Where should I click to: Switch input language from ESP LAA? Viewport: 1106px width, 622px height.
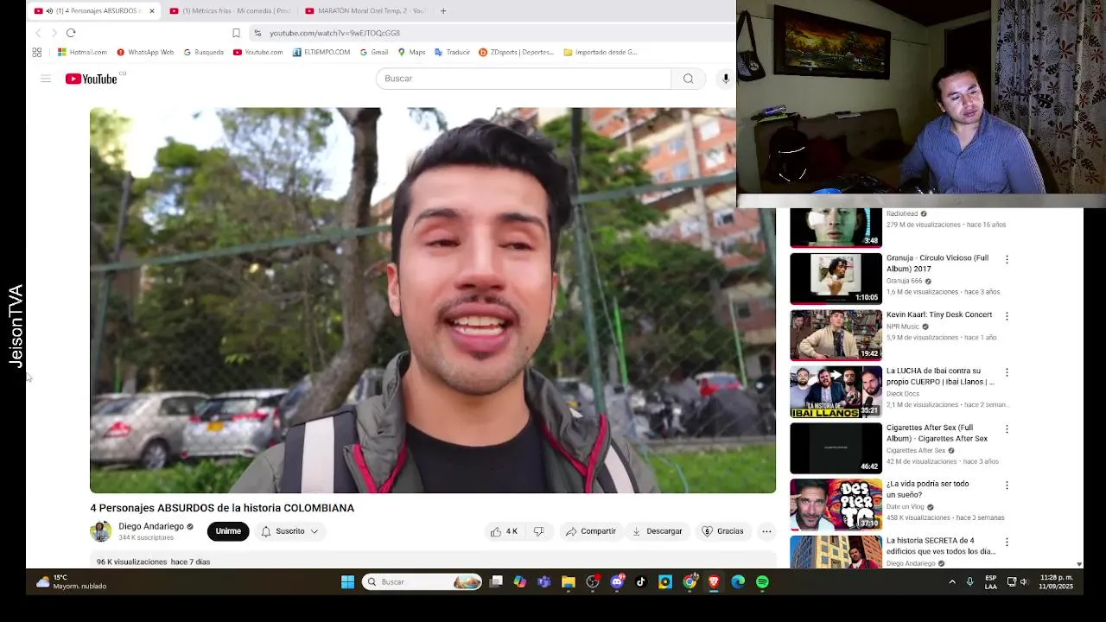(991, 582)
